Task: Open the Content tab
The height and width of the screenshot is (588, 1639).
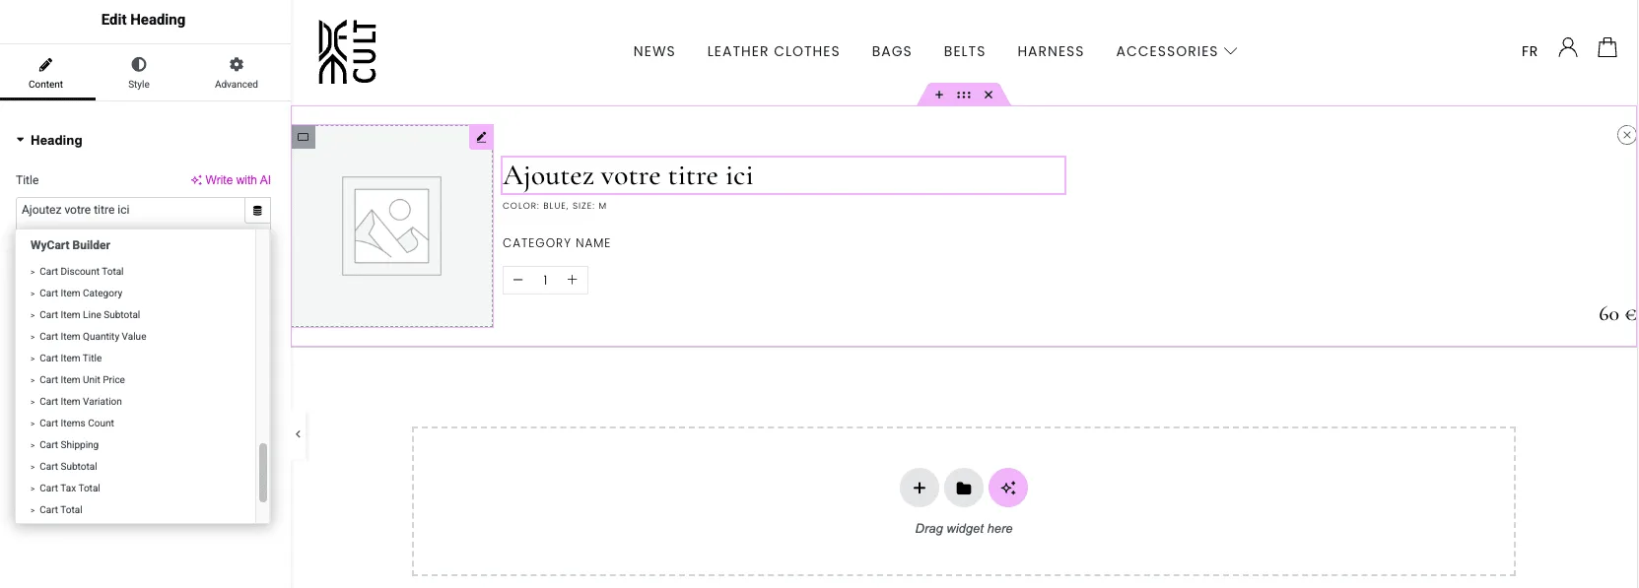Action: [x=46, y=73]
